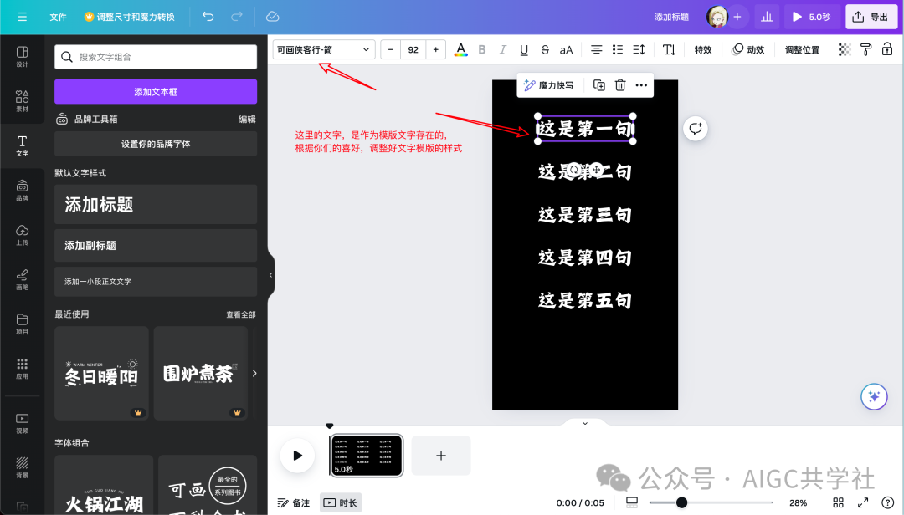Screen dimensions: 904x515
Task: Open the 设计 sidebar tab
Action: (x=22, y=57)
